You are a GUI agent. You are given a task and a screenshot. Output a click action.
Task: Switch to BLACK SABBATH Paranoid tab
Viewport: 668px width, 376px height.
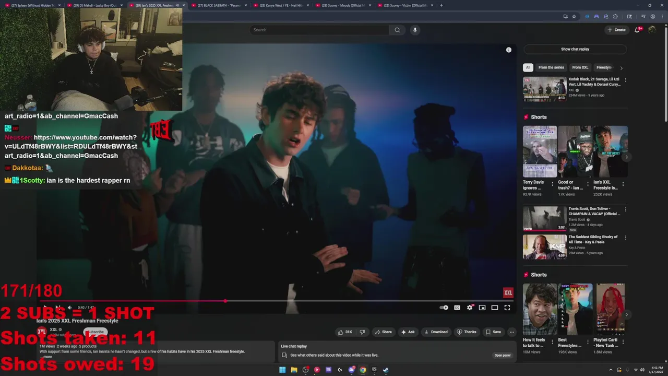click(218, 5)
